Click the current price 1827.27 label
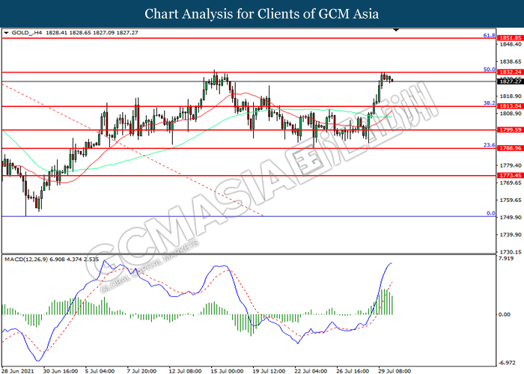This screenshot has width=524, height=374. tap(511, 82)
